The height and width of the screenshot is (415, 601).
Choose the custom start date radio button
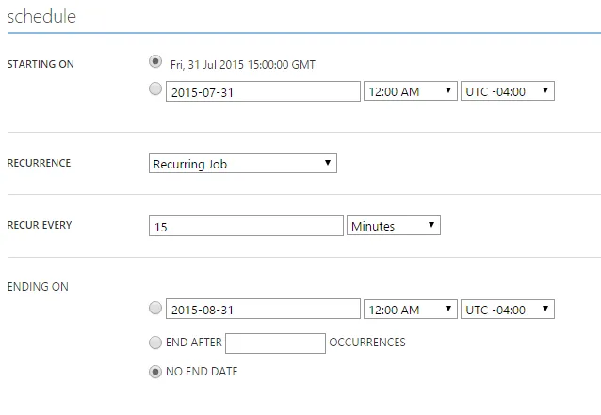point(155,90)
